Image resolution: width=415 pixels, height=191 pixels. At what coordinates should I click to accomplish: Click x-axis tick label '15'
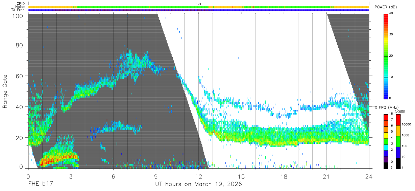(x=241, y=177)
